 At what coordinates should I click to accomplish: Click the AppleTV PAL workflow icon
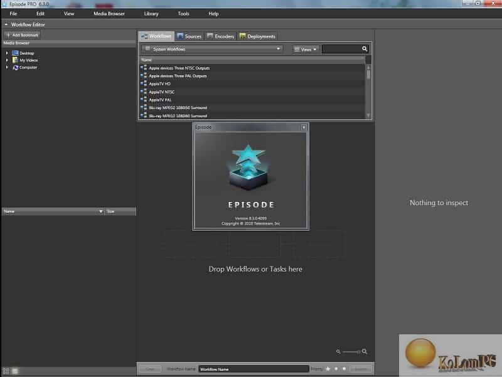(x=144, y=100)
